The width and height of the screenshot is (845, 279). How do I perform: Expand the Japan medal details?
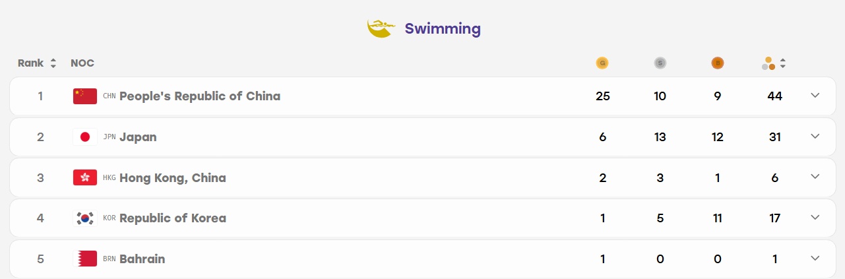pos(815,137)
